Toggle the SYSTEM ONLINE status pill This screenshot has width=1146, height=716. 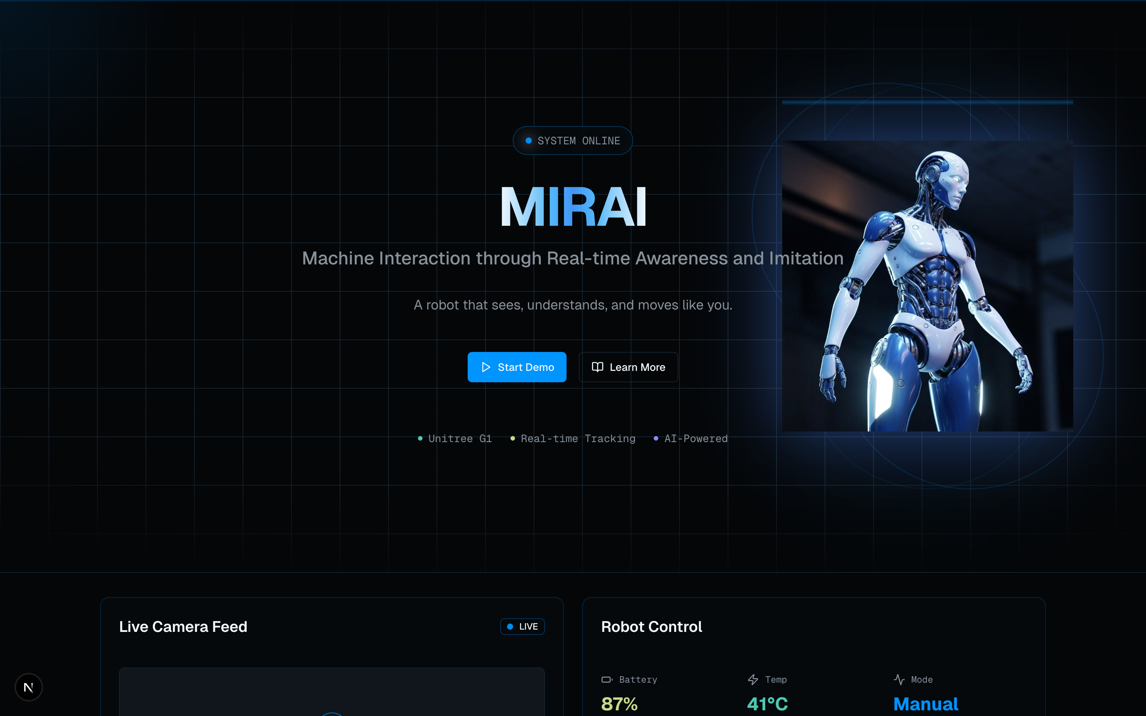pos(573,140)
